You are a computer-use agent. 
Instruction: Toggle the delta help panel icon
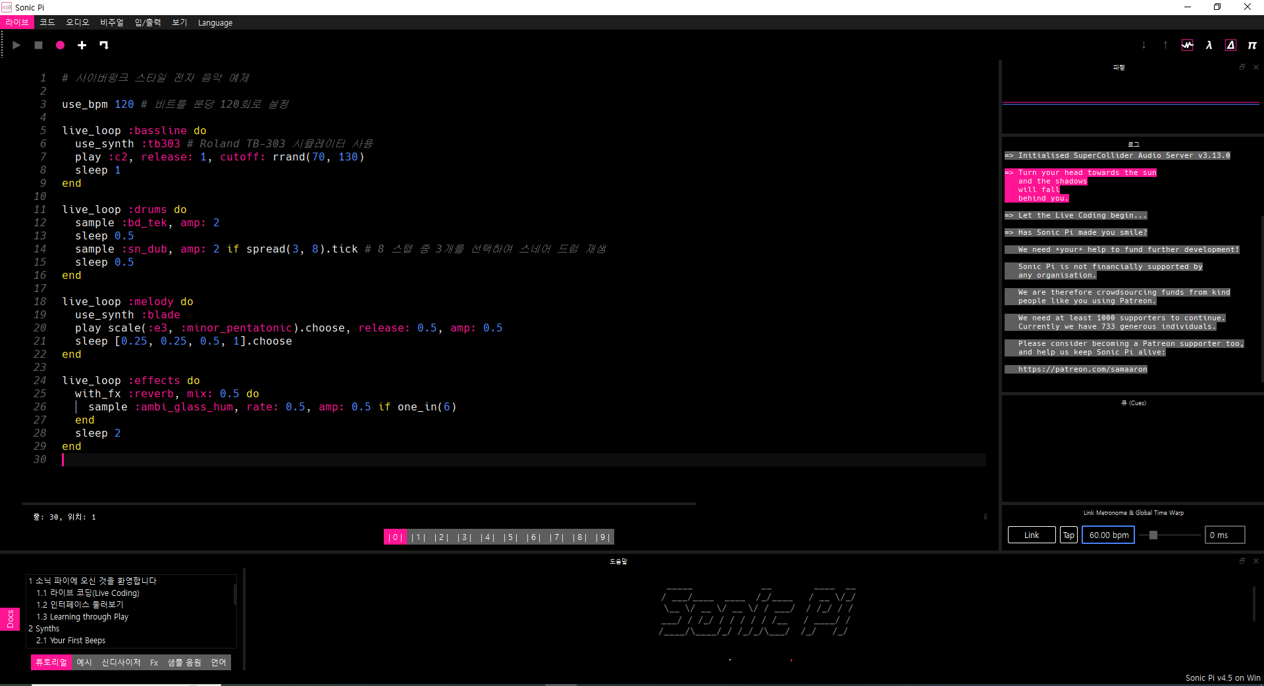tap(1230, 45)
